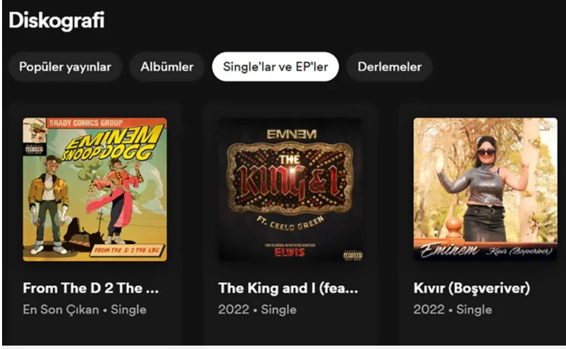Click the red ELVIS logo on cover
This screenshot has width=566, height=349.
click(x=290, y=252)
